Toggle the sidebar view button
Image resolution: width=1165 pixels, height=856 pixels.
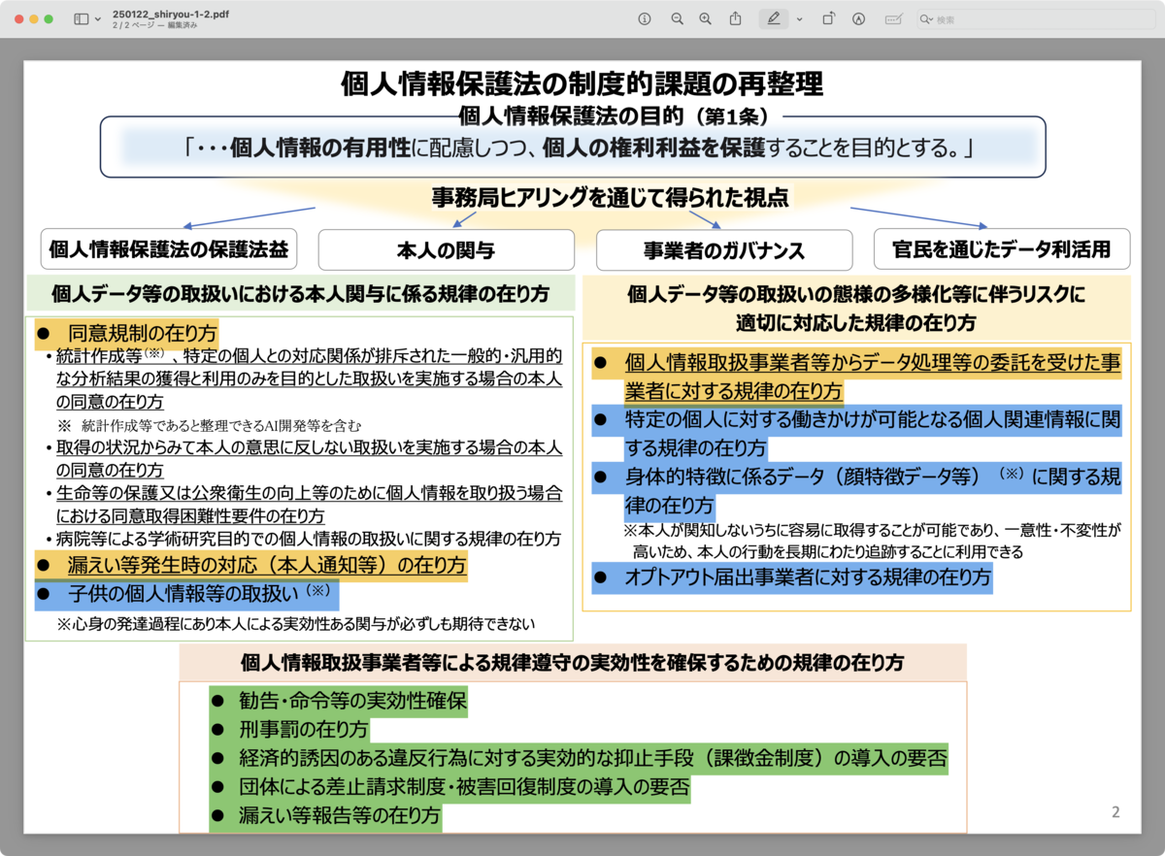(81, 19)
